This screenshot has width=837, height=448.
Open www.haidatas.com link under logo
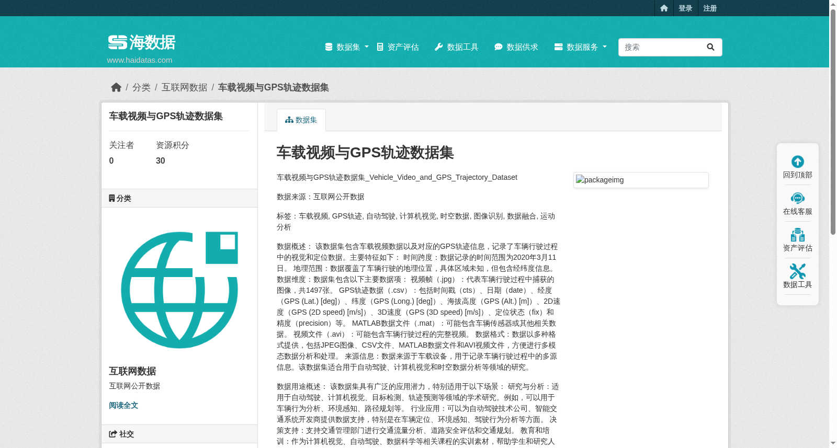(140, 60)
